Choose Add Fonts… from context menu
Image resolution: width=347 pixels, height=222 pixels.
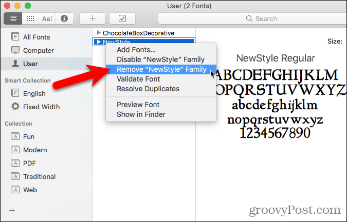tap(161, 50)
